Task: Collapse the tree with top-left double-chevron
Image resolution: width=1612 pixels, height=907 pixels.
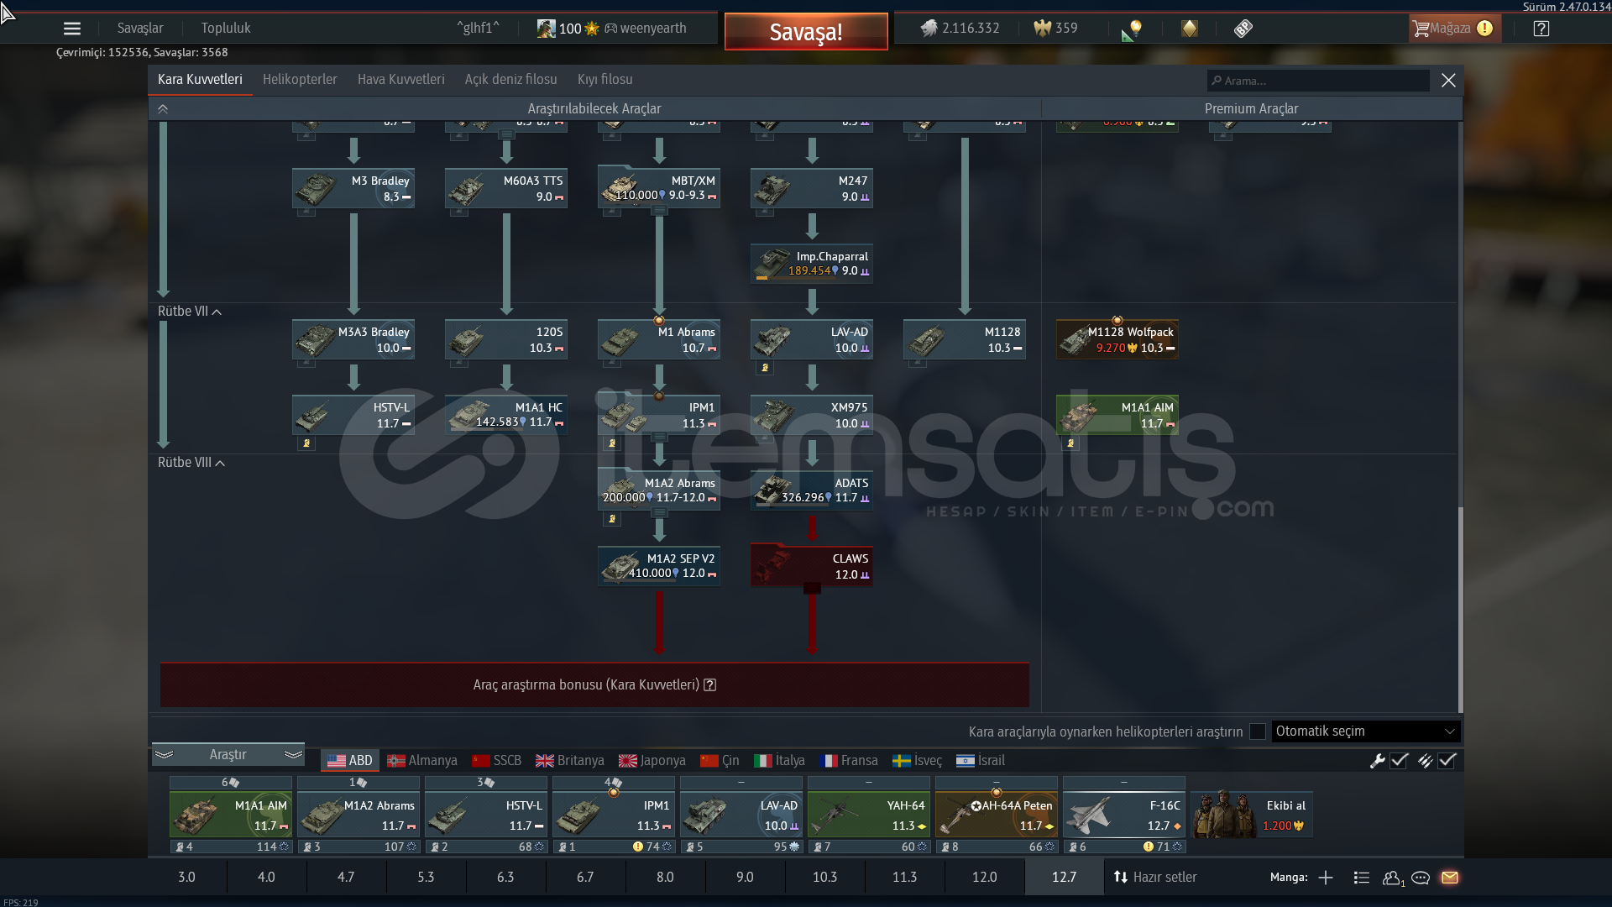Action: pyautogui.click(x=163, y=109)
